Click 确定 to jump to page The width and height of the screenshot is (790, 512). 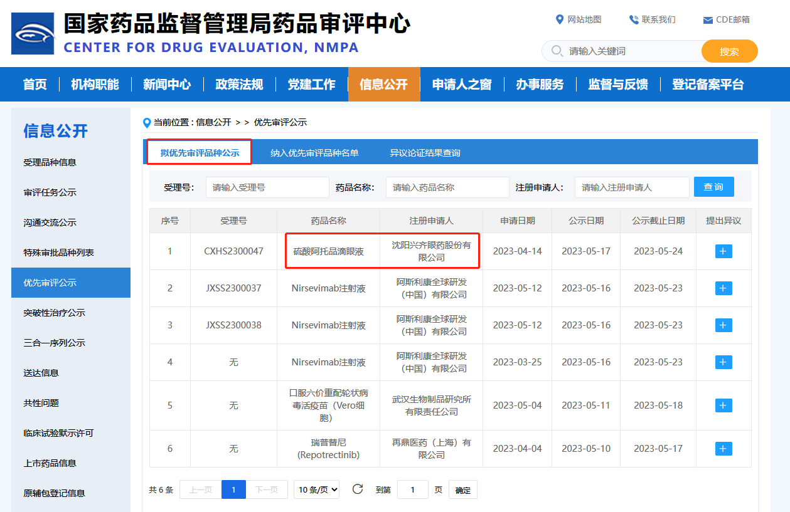point(463,490)
